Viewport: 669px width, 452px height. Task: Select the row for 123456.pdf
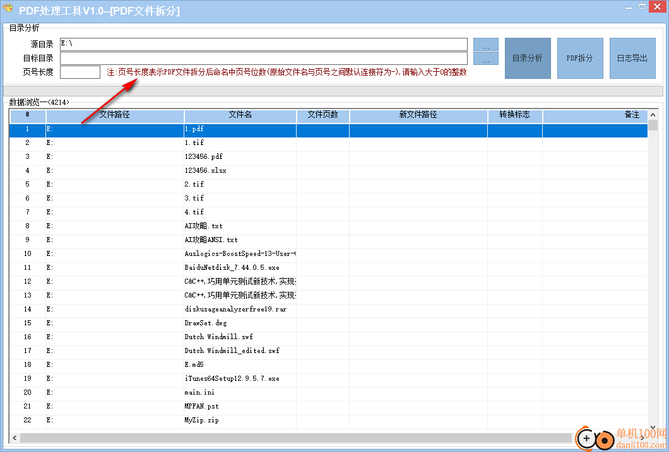click(329, 157)
